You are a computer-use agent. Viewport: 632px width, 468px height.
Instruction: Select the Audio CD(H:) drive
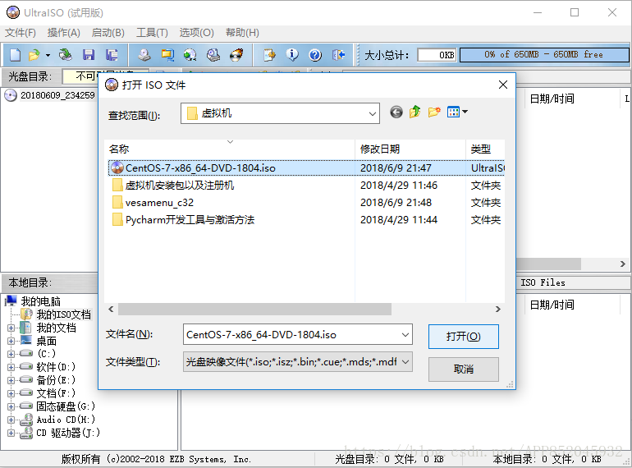point(66,420)
